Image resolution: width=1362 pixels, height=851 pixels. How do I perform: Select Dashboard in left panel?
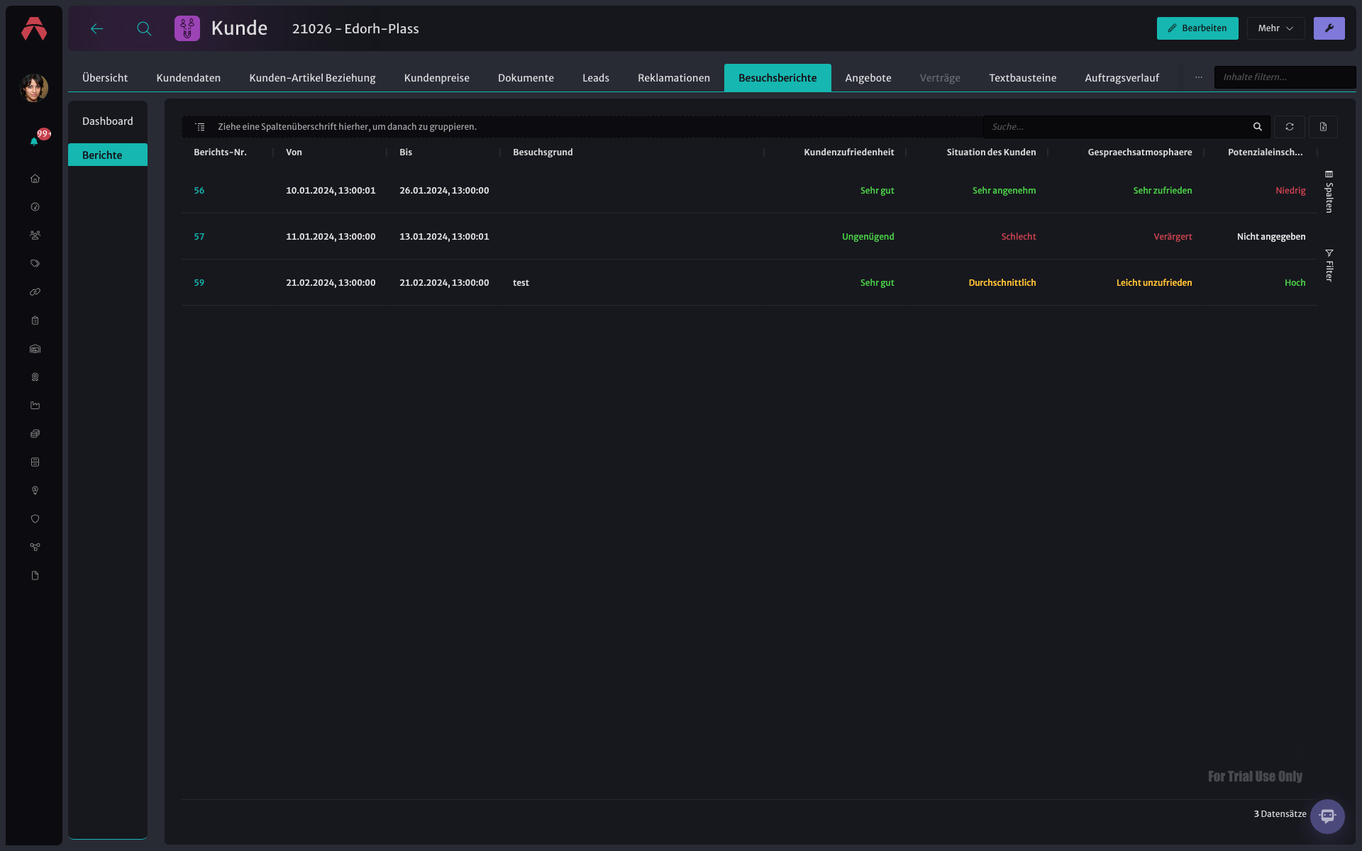click(108, 121)
